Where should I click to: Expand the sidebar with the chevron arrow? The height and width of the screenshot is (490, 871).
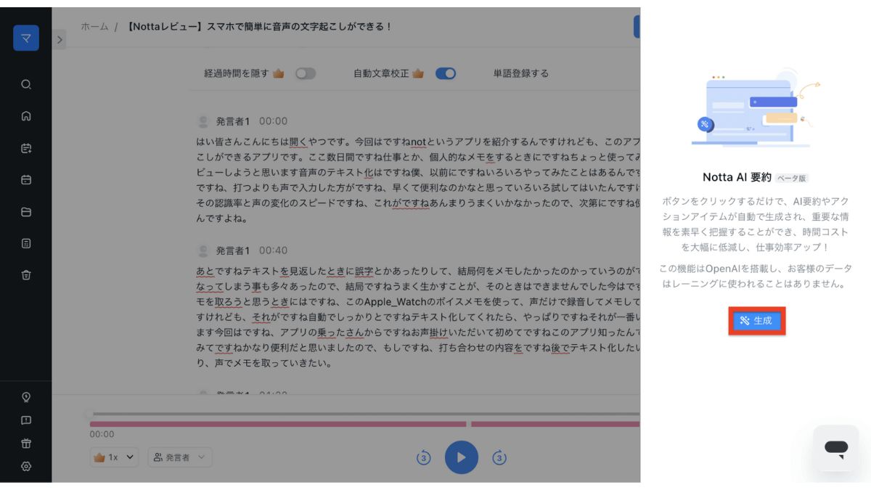tap(60, 40)
